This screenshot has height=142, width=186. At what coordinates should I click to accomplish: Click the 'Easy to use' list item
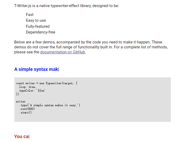(36, 20)
